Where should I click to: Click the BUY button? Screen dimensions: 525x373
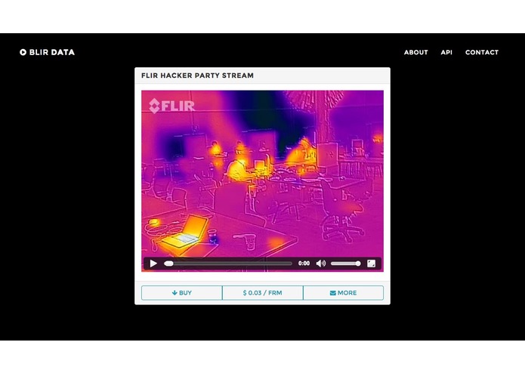coord(182,293)
